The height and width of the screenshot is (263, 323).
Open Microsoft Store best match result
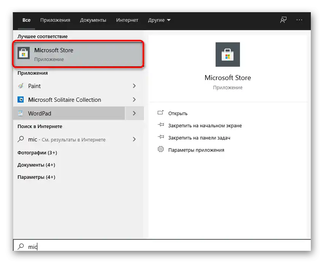(78, 54)
